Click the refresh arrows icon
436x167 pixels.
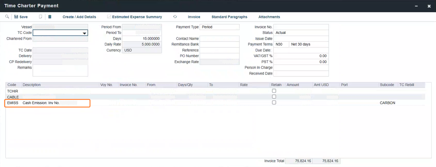click(175, 17)
